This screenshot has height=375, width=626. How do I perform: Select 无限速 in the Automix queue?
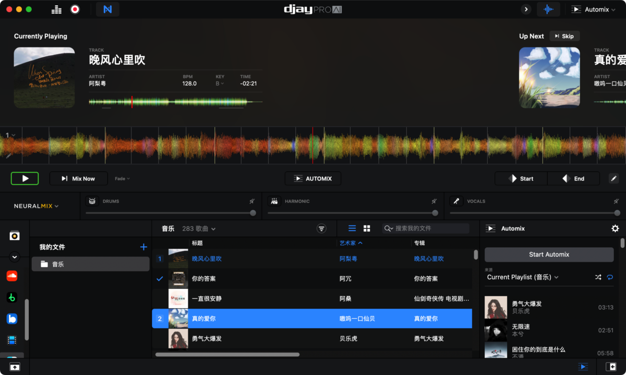(x=549, y=330)
